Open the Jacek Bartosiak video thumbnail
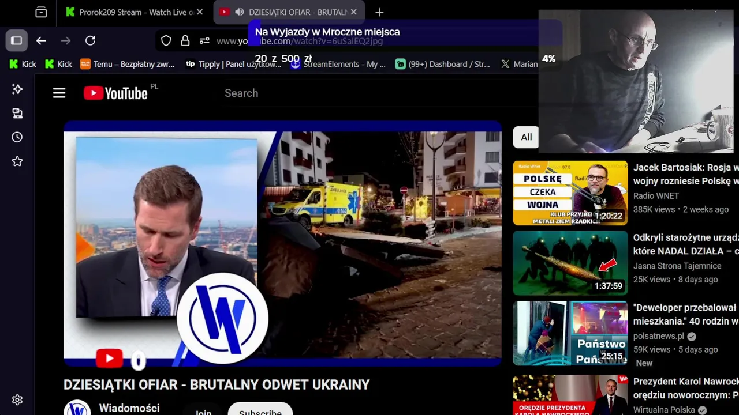The height and width of the screenshot is (415, 739). point(570,193)
